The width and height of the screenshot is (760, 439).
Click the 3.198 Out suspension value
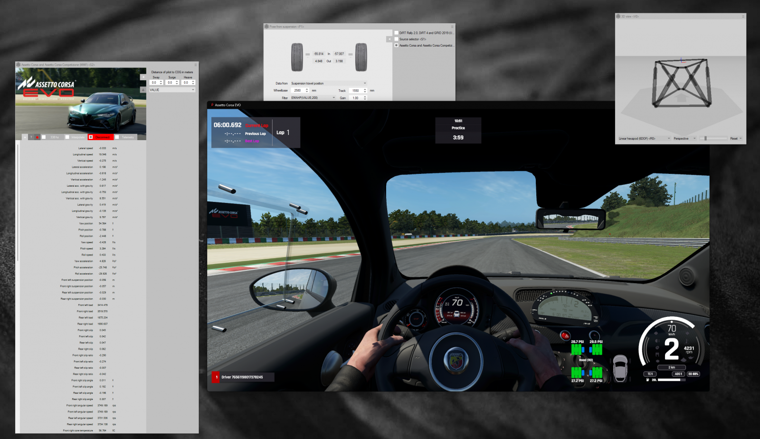coord(339,61)
